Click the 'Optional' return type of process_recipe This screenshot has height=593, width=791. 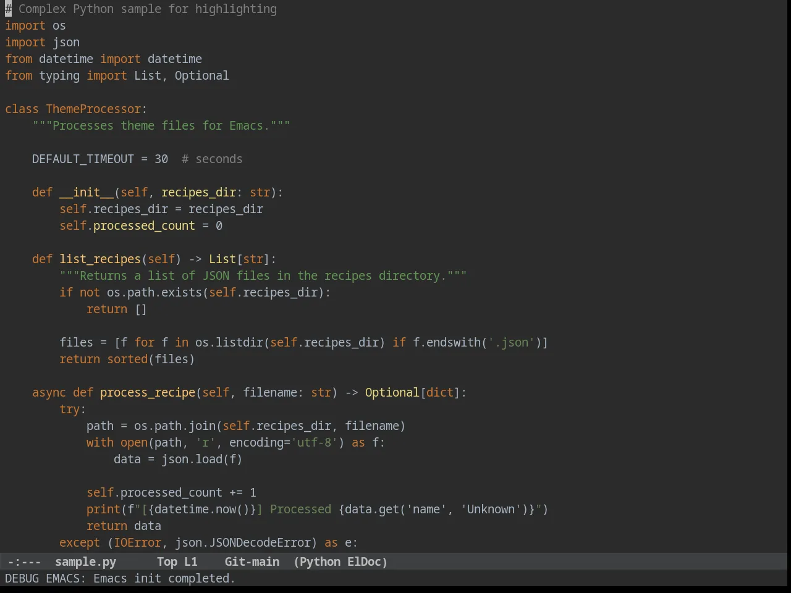click(392, 392)
